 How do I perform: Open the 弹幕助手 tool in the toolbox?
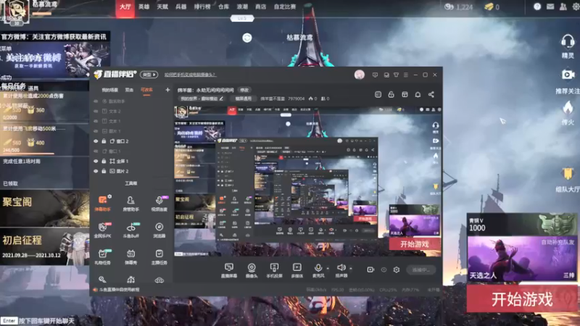point(102,203)
